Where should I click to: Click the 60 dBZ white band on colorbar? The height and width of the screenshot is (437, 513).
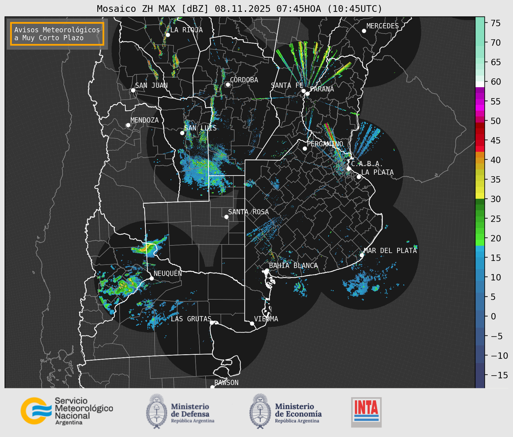point(480,84)
